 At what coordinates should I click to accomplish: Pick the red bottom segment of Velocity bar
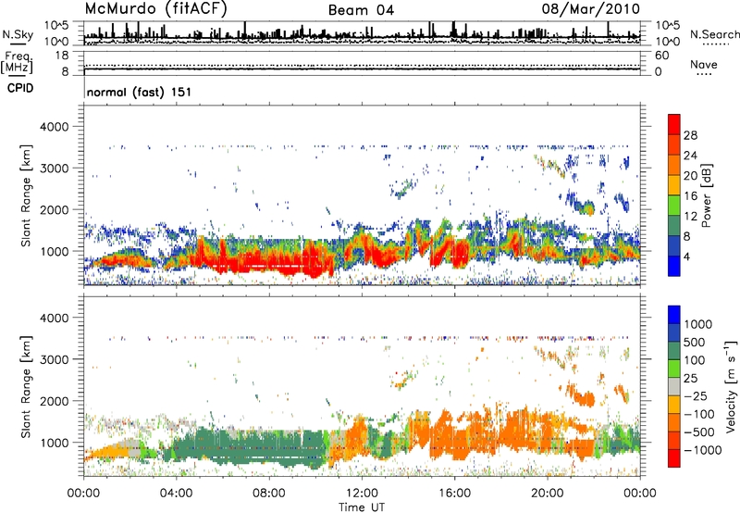[674, 458]
